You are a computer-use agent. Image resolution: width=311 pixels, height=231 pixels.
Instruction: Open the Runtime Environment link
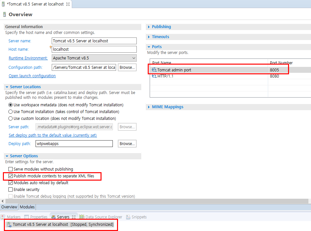pos(28,58)
